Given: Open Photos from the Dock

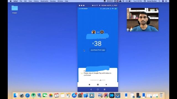Looking at the screenshot, I should 51,95.
